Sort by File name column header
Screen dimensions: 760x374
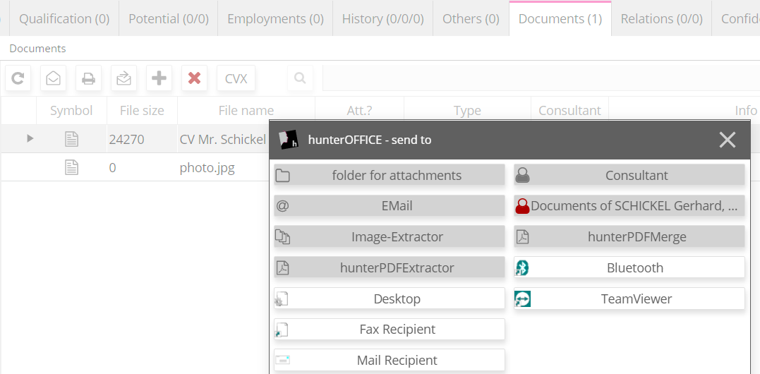click(246, 111)
